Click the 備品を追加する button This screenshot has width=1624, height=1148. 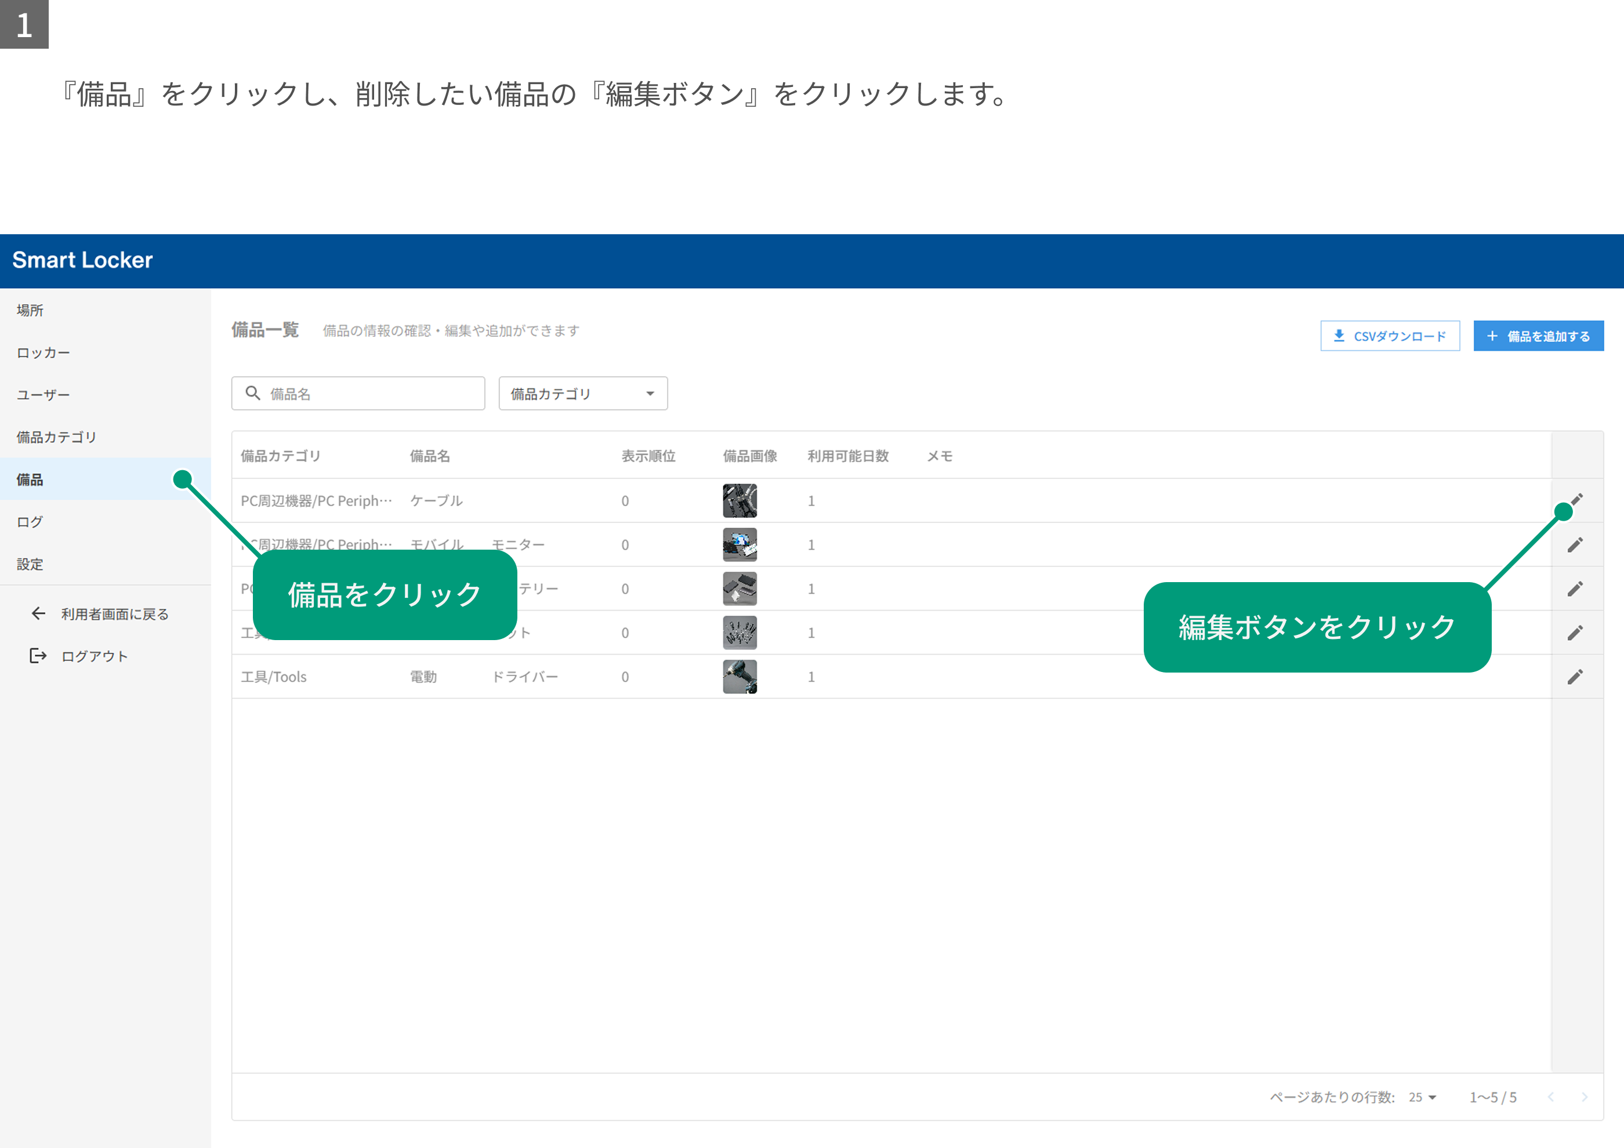point(1538,336)
